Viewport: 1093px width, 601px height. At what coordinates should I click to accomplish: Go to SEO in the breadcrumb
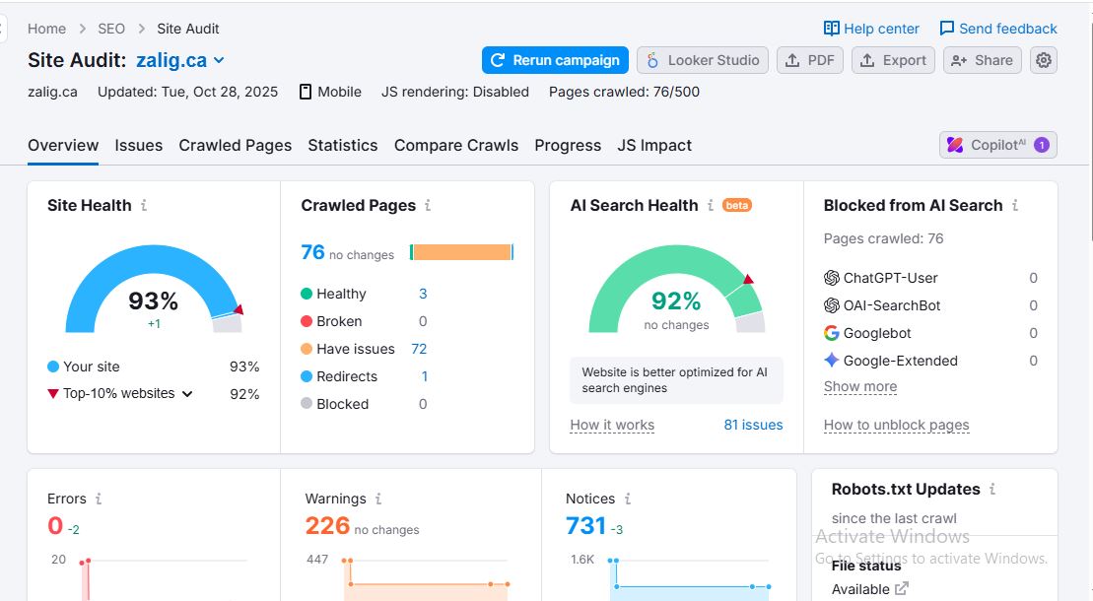click(x=111, y=29)
